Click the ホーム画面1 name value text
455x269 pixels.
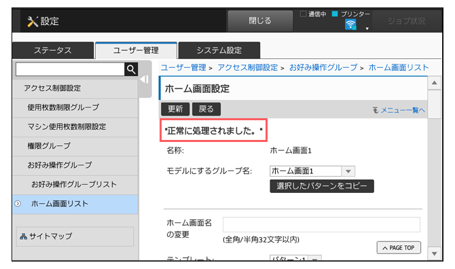tap(291, 151)
